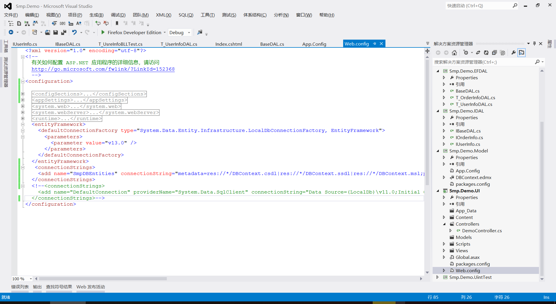Collapse the entityFramework outlining node
The image size is (556, 304).
tap(23, 124)
